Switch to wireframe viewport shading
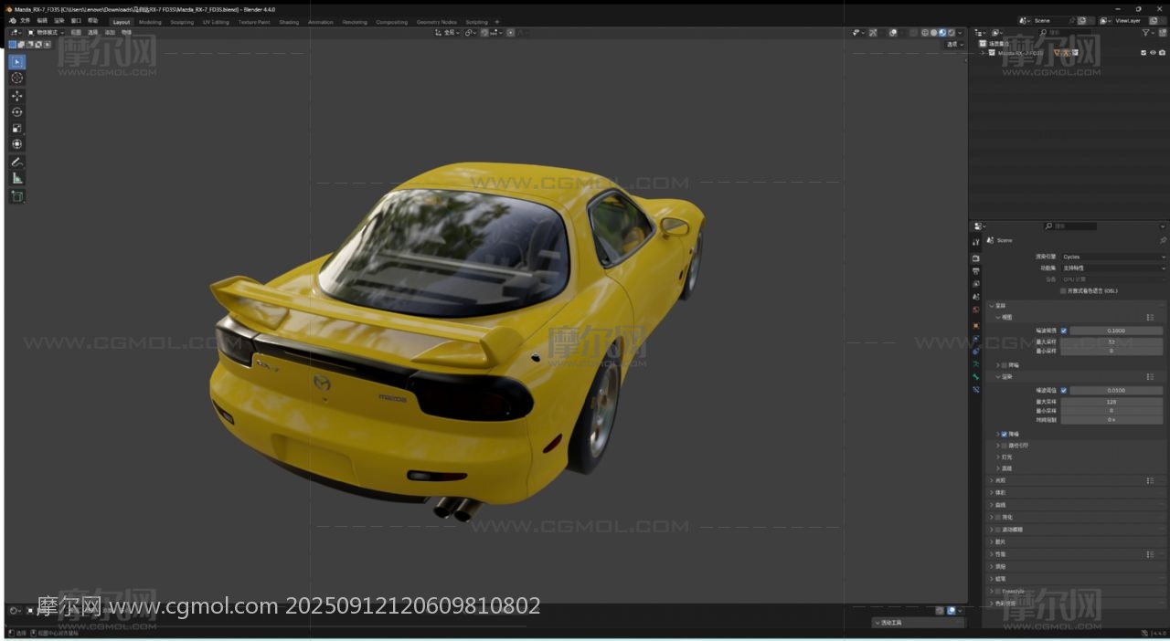The image size is (1170, 641). pyautogui.click(x=925, y=33)
